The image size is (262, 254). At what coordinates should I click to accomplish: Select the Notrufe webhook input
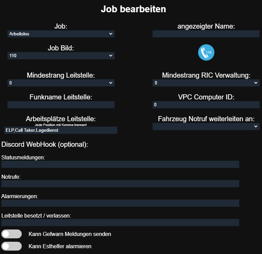120,184
